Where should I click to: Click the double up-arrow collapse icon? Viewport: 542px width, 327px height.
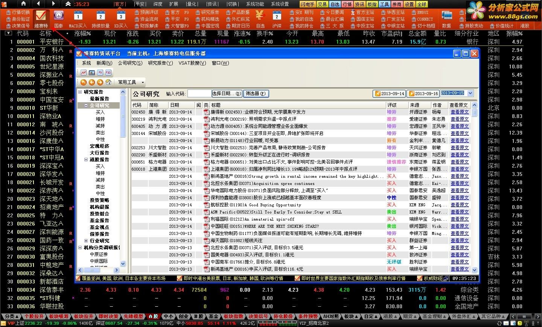(68, 4)
